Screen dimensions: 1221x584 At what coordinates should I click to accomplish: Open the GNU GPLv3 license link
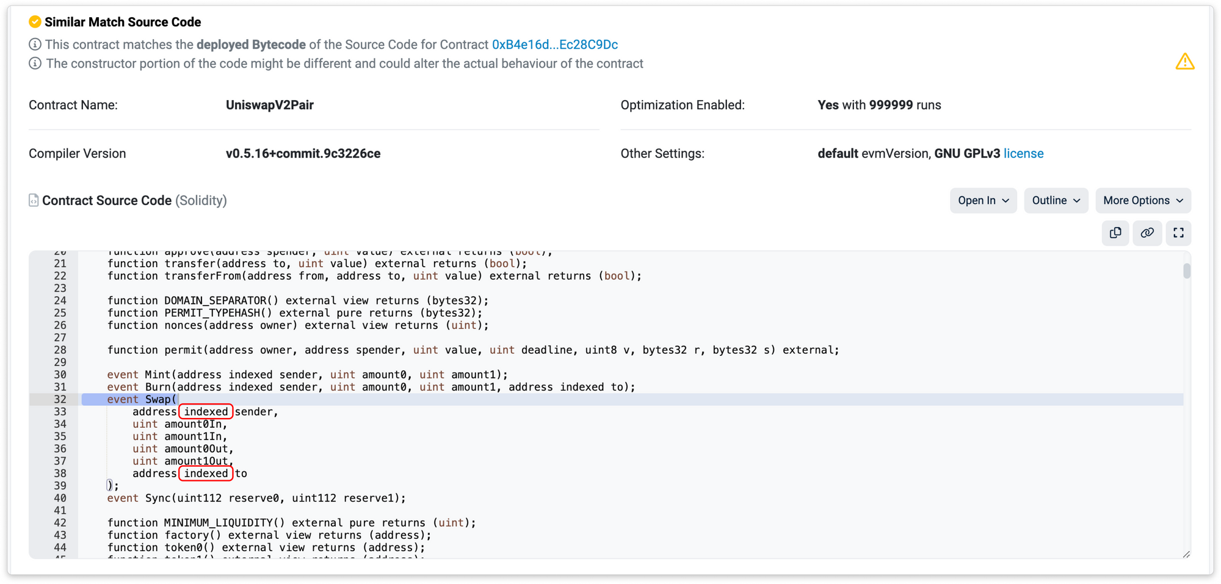[1023, 154]
